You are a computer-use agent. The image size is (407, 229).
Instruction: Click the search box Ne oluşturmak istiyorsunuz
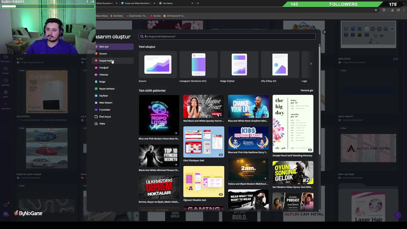[x=227, y=36]
